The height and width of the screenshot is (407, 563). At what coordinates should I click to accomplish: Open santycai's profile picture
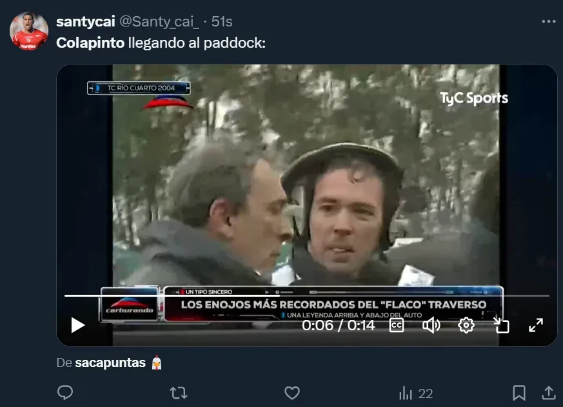click(x=29, y=31)
